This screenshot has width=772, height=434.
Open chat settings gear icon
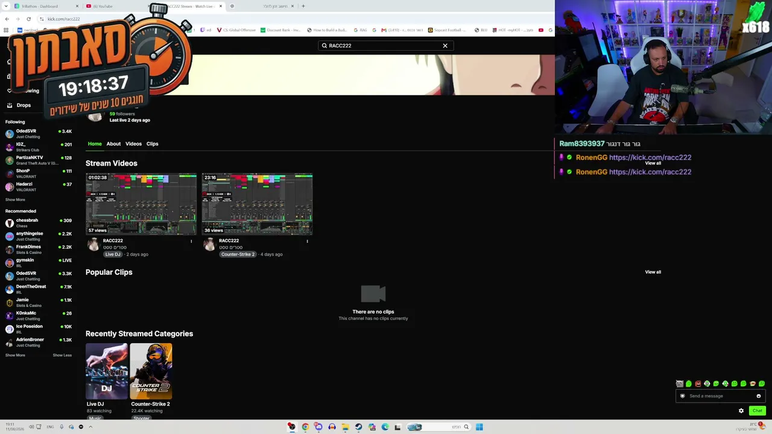(x=741, y=410)
